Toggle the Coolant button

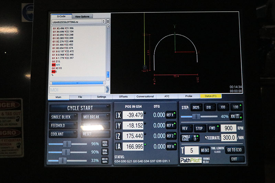(64, 134)
